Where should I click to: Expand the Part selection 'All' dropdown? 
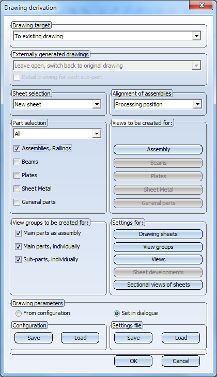coord(57,134)
